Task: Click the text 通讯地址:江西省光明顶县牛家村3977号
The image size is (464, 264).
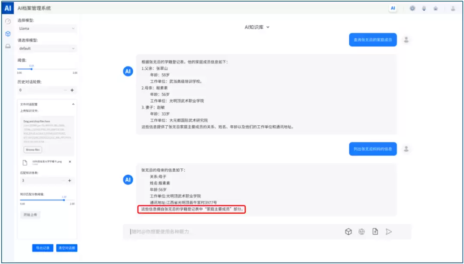Action: (183, 203)
